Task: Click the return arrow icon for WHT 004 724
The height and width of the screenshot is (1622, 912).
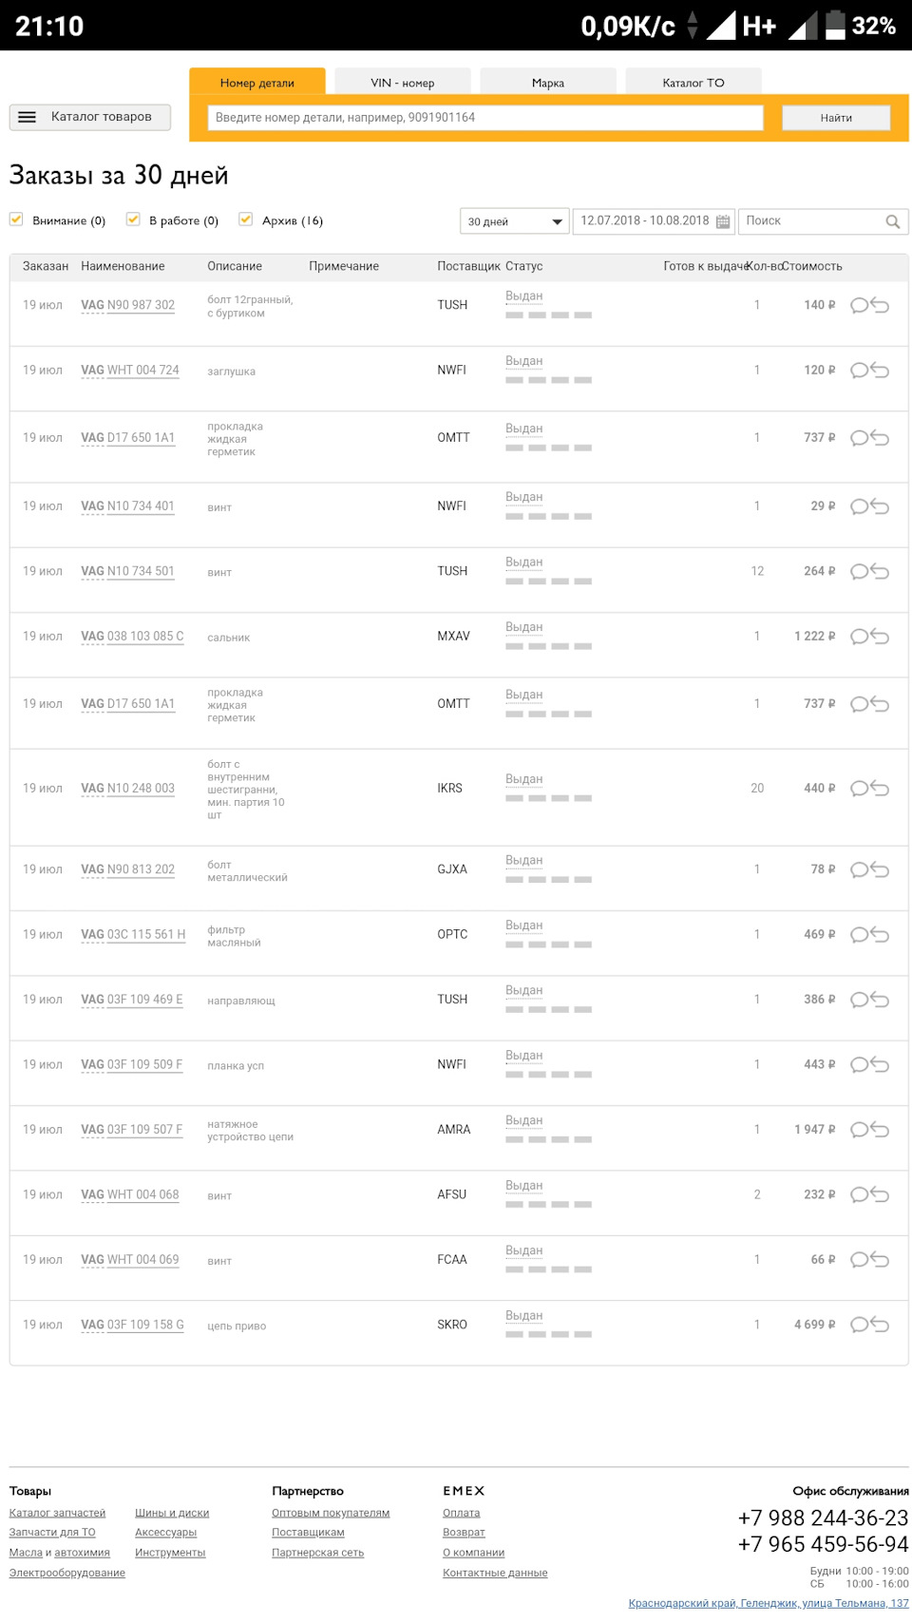Action: tap(881, 371)
